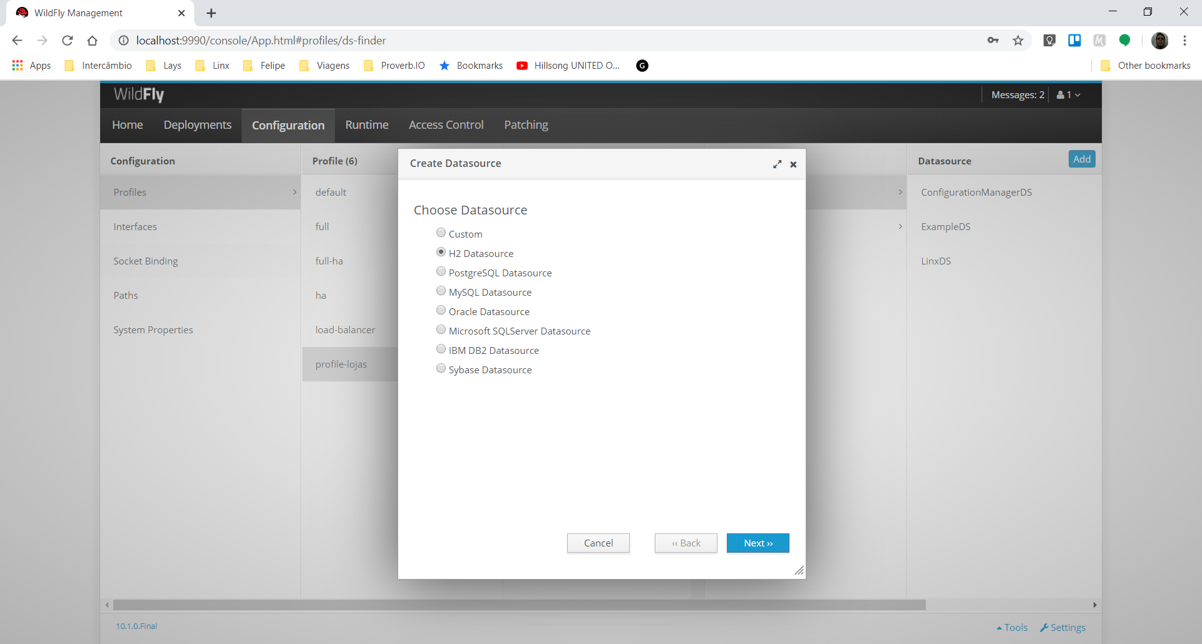Open the starred Bookmarks shortcut
The height and width of the screenshot is (644, 1202).
(471, 66)
